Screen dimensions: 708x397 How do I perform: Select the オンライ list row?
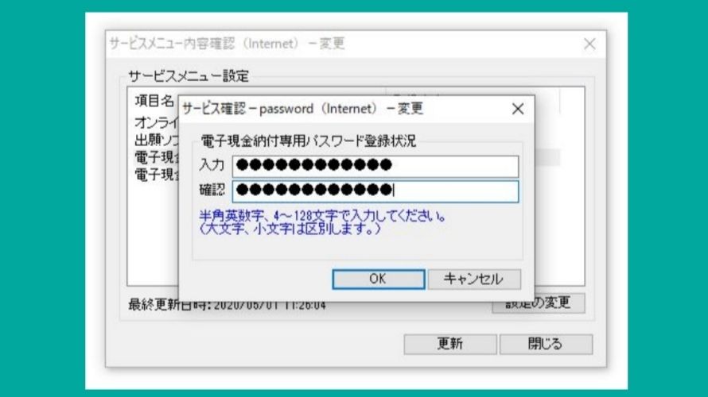(156, 122)
